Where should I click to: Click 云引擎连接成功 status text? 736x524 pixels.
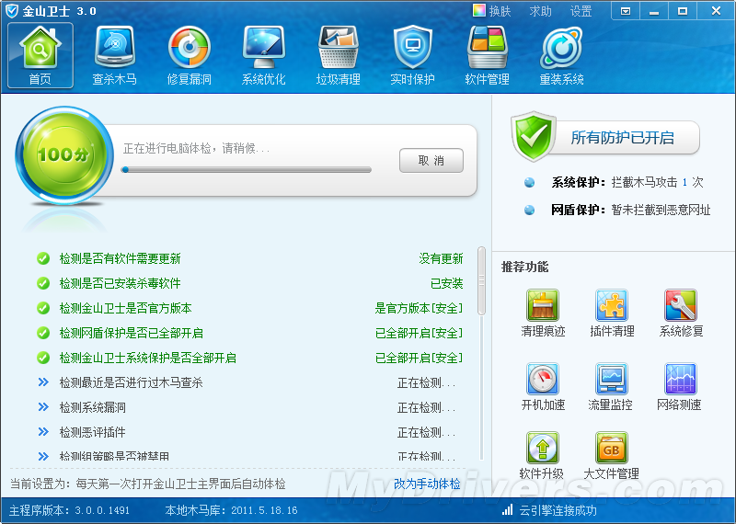(558, 510)
